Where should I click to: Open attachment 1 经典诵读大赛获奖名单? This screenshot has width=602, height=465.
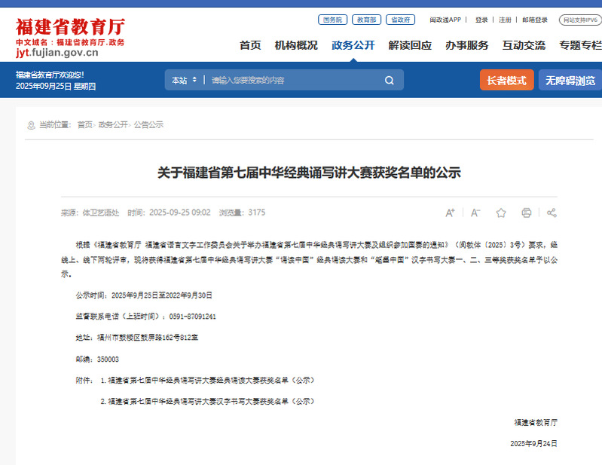pyautogui.click(x=211, y=381)
